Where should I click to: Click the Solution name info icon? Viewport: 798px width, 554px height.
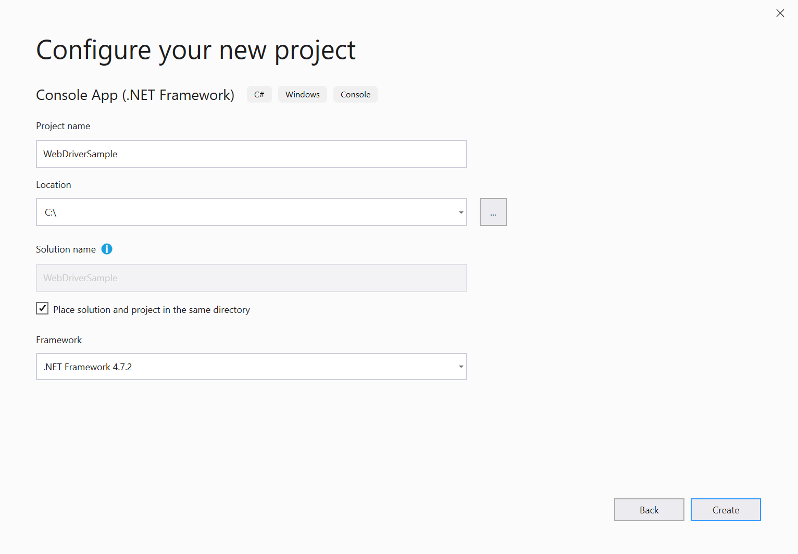[107, 249]
